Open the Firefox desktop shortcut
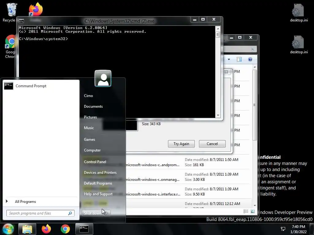The width and height of the screenshot is (314, 235). click(36, 9)
